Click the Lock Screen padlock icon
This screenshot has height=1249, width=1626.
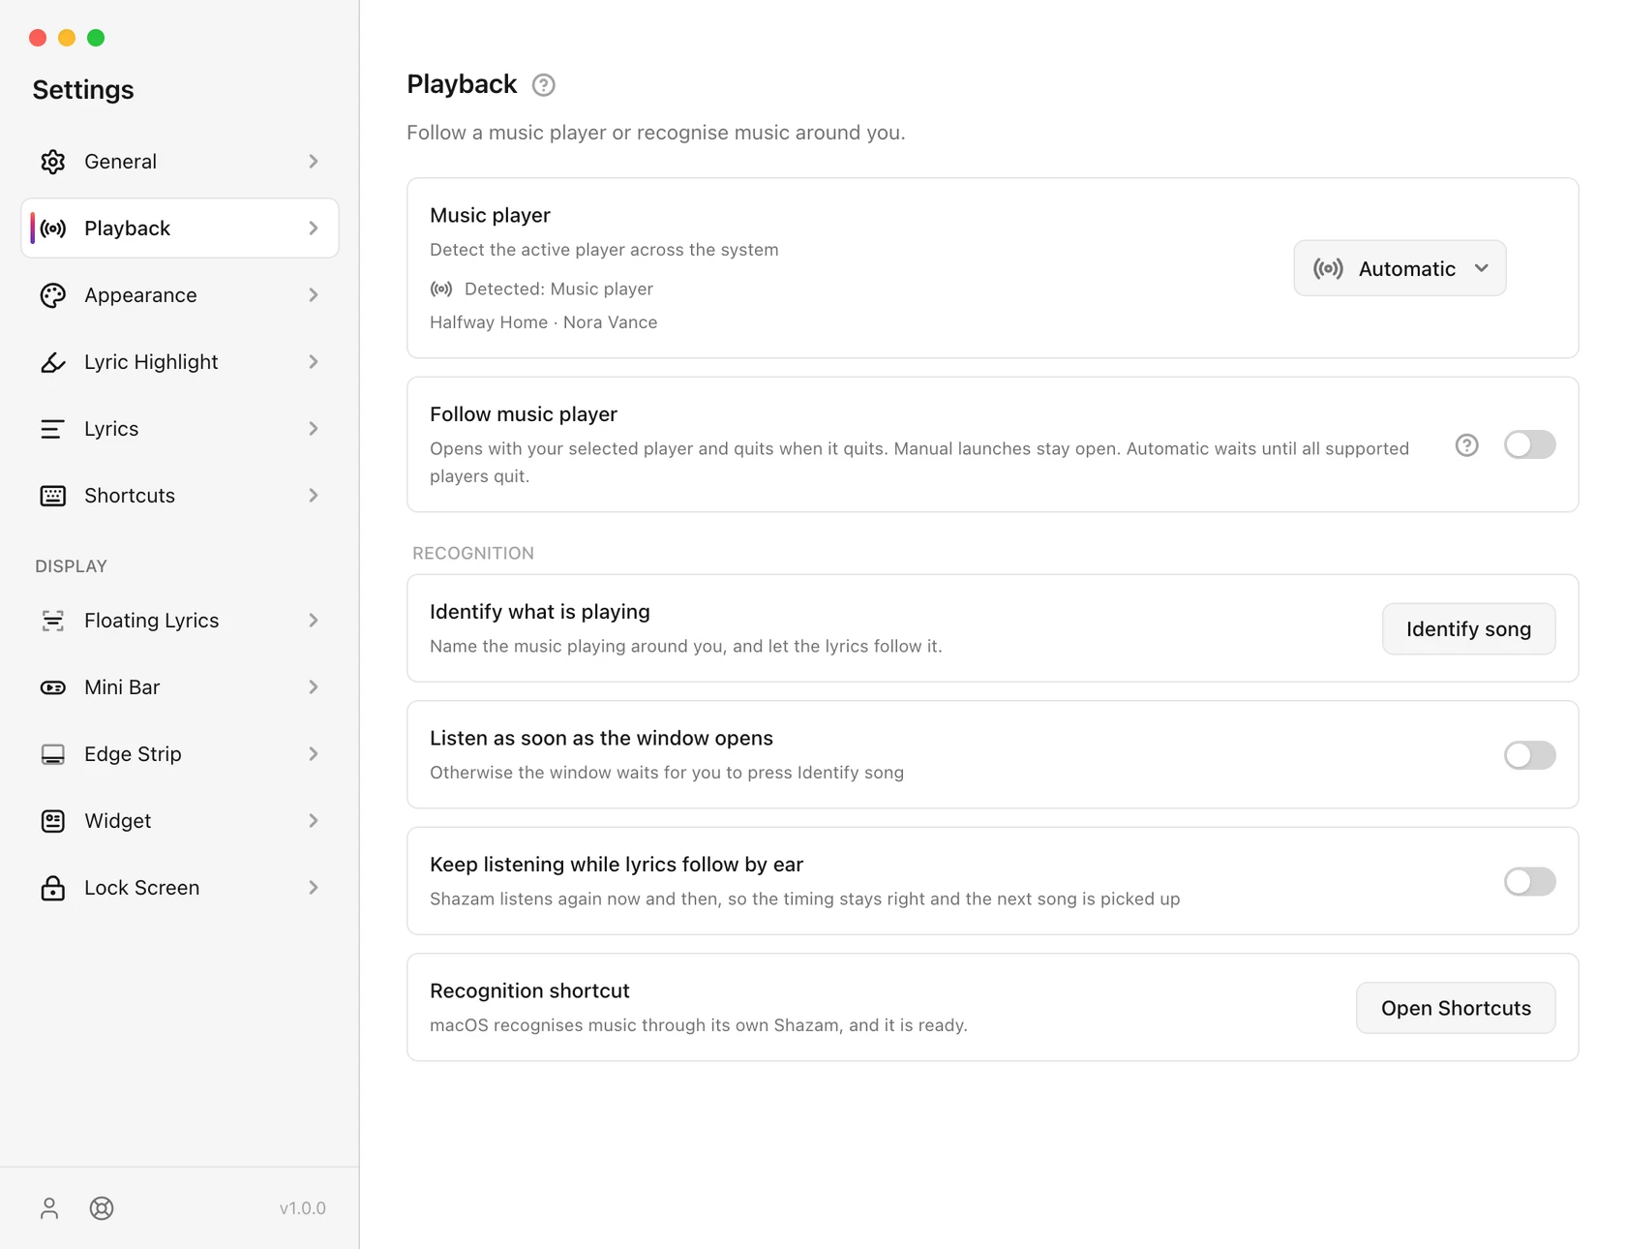coord(53,888)
